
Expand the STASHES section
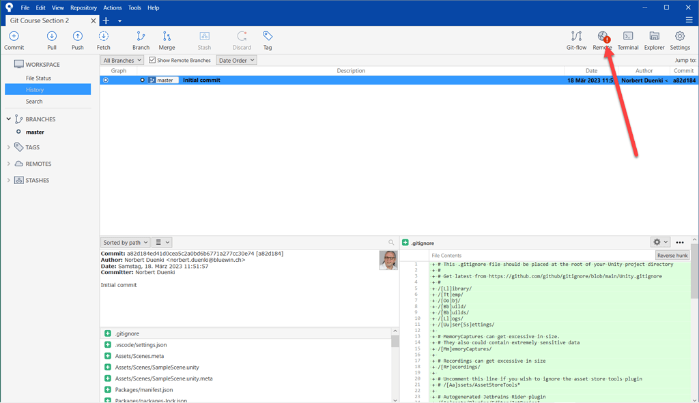pyautogui.click(x=9, y=180)
